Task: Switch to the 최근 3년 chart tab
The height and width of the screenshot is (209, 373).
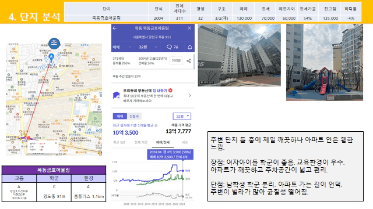Action: click(x=119, y=142)
